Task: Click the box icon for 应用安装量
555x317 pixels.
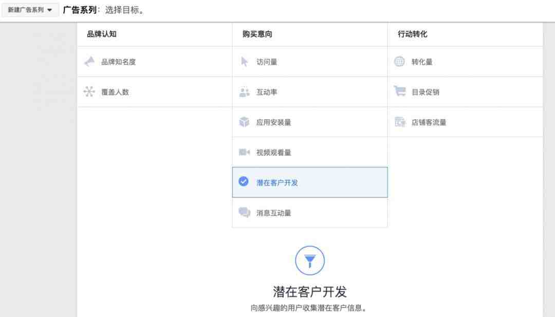Action: coord(244,122)
